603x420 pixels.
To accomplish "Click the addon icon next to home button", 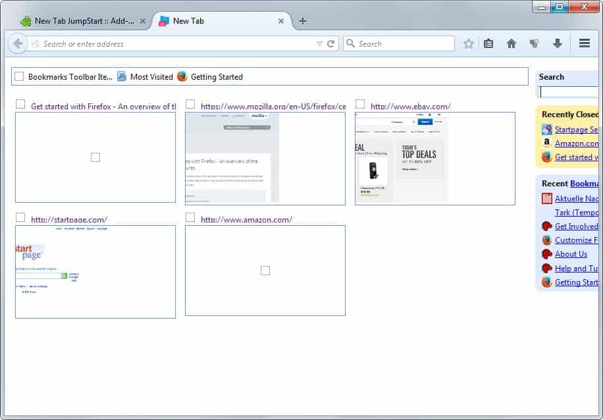I will coord(534,43).
